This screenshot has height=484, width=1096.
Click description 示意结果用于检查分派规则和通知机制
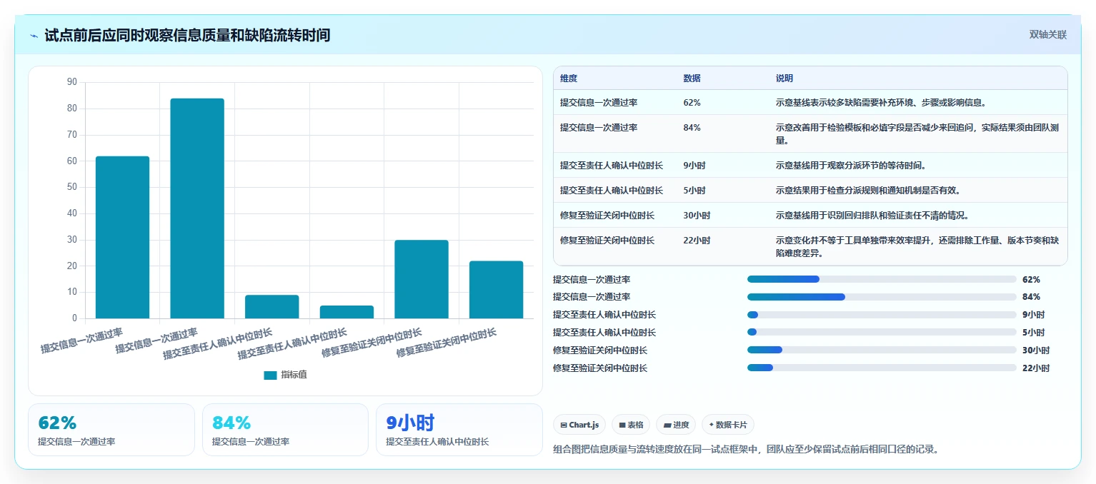(x=867, y=191)
